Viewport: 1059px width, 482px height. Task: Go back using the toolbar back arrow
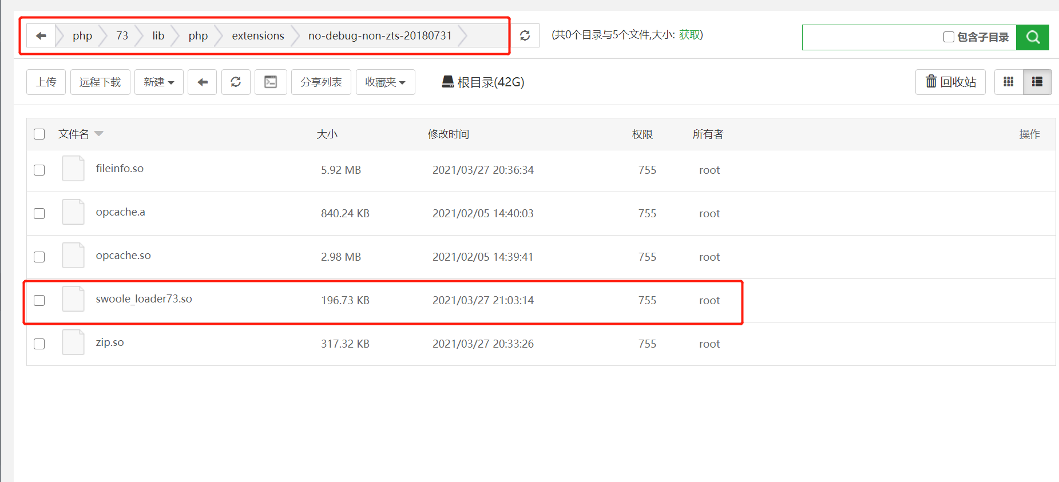(203, 82)
